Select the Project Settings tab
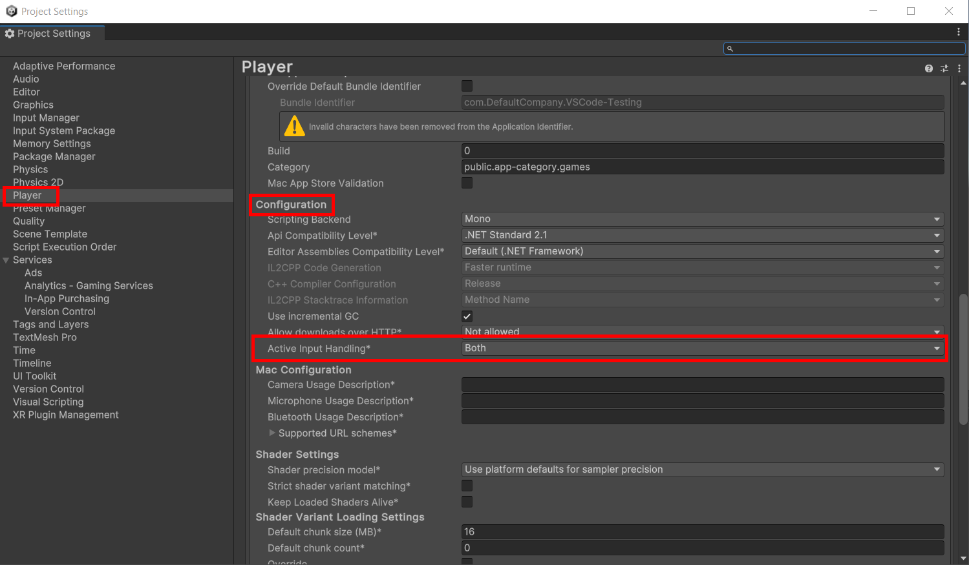 tap(52, 34)
